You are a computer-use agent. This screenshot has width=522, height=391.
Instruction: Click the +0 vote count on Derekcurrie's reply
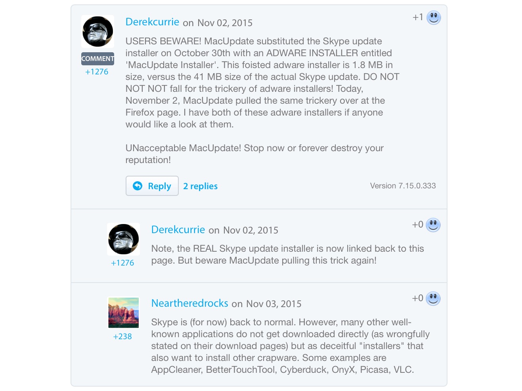point(417,224)
